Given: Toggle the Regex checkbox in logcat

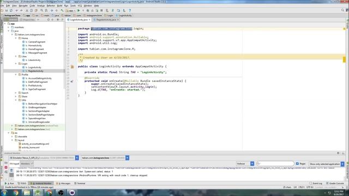Looking at the screenshot, I should 297,164.
